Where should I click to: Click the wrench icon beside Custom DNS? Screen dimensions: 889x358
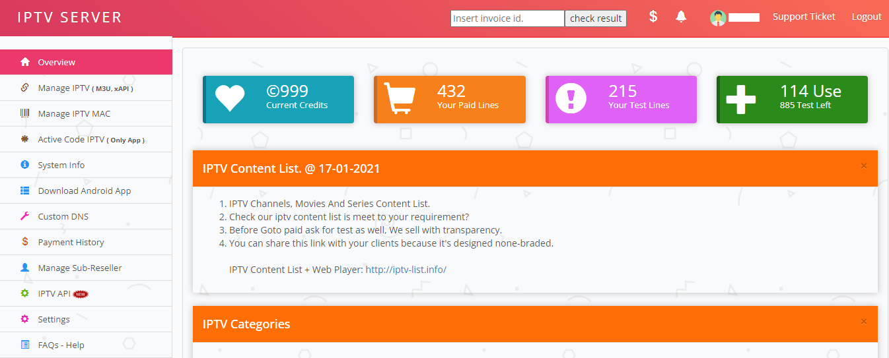point(25,216)
